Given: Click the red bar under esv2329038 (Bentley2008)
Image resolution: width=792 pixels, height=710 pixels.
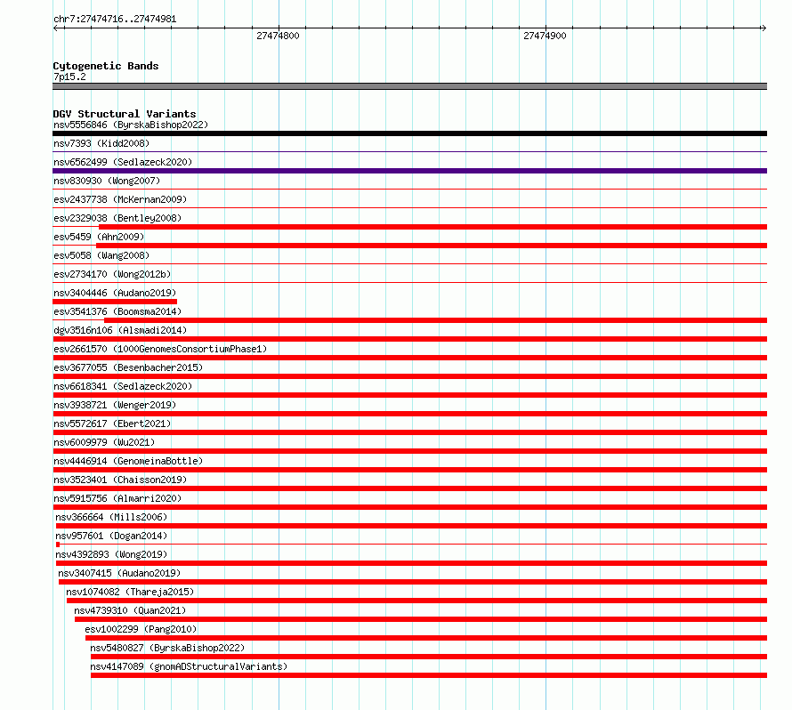Looking at the screenshot, I should 432,227.
